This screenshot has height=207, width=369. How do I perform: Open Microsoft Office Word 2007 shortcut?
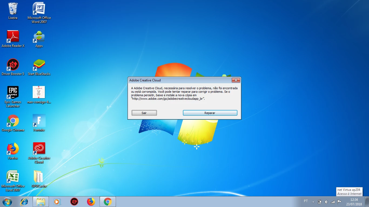coord(39,13)
